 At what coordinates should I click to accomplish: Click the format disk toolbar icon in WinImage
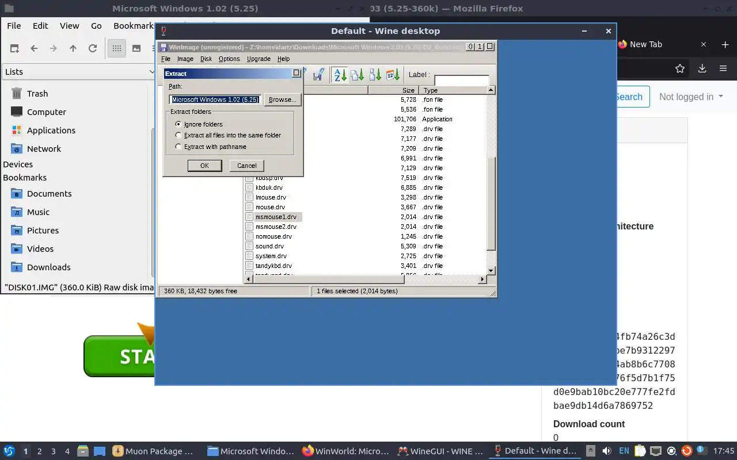click(x=318, y=75)
